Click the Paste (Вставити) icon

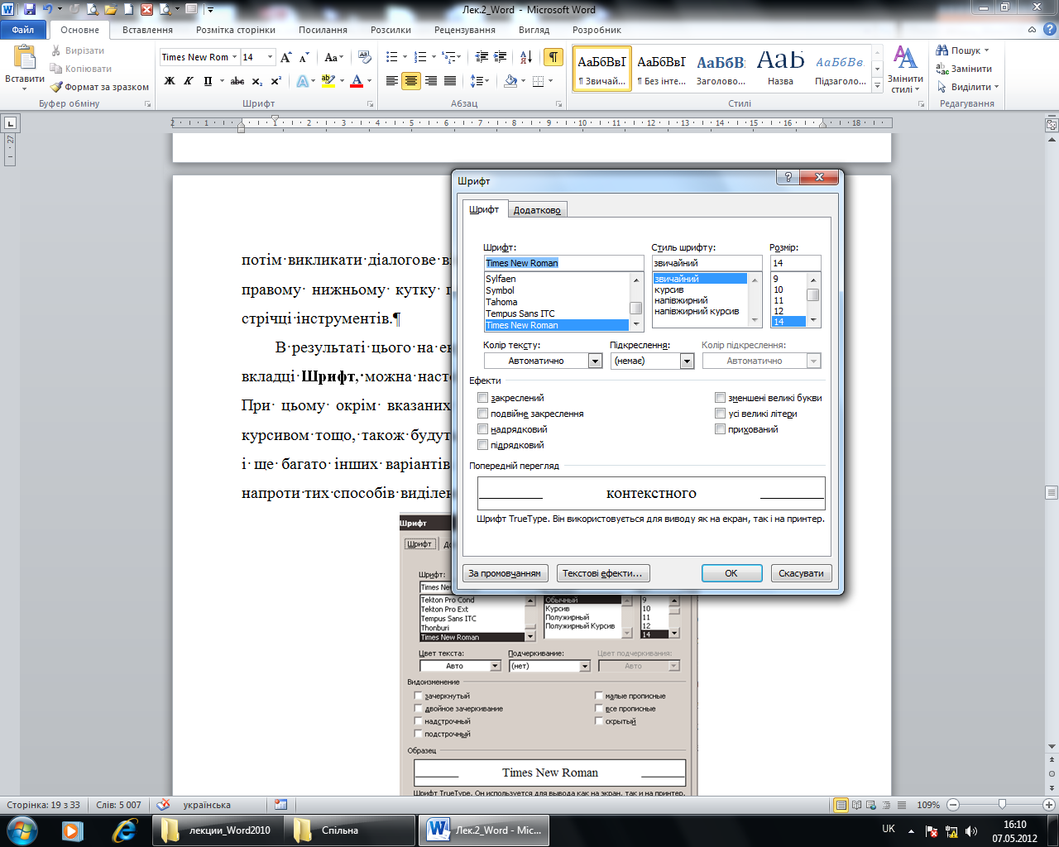pos(25,58)
